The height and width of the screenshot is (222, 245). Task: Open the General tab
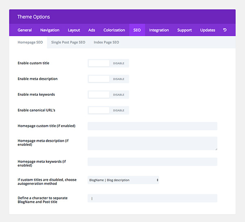click(x=24, y=30)
